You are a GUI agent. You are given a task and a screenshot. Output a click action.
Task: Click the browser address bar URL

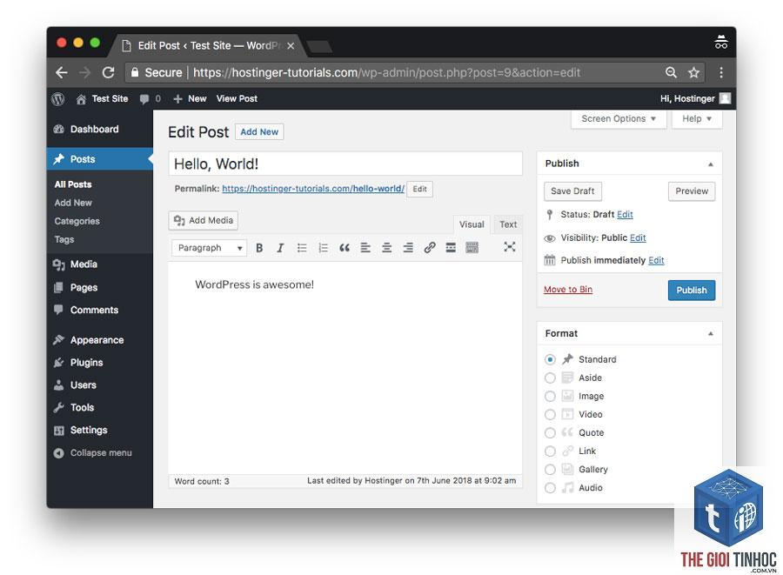point(386,73)
